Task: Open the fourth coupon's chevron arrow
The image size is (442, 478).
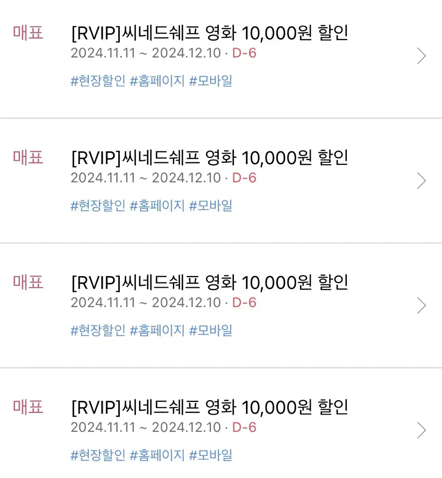Action: [x=421, y=430]
